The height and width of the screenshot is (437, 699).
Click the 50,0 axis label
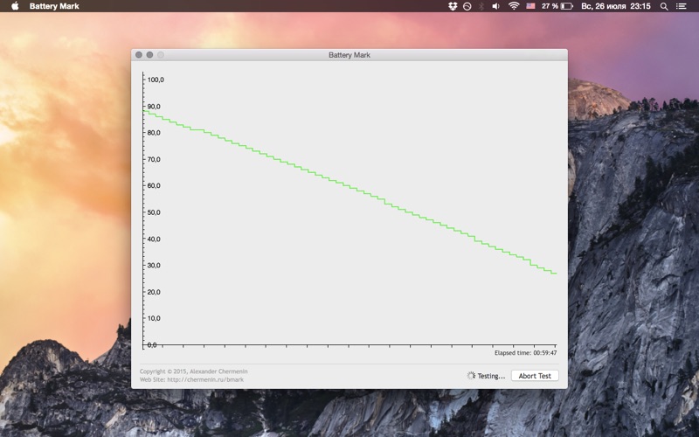click(x=154, y=212)
